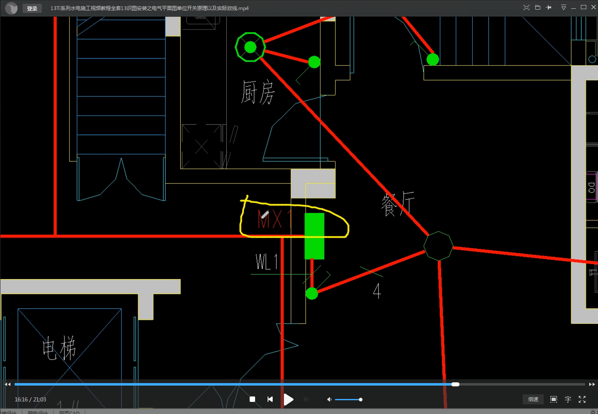
Task: Rewind using the double-left arrow
Action: [8, 384]
